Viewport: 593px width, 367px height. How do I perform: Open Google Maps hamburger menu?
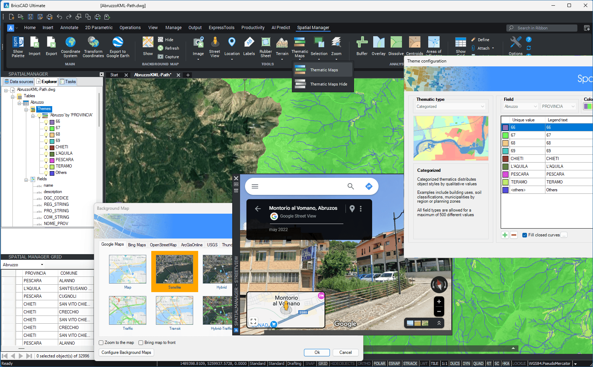click(x=255, y=186)
